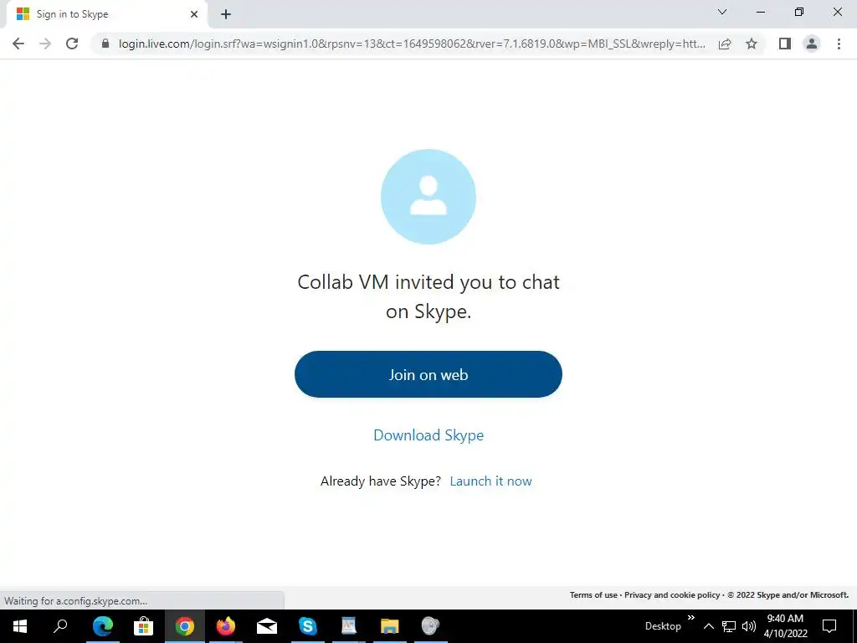
Task: Click the Desktop toolbar label
Action: [663, 626]
